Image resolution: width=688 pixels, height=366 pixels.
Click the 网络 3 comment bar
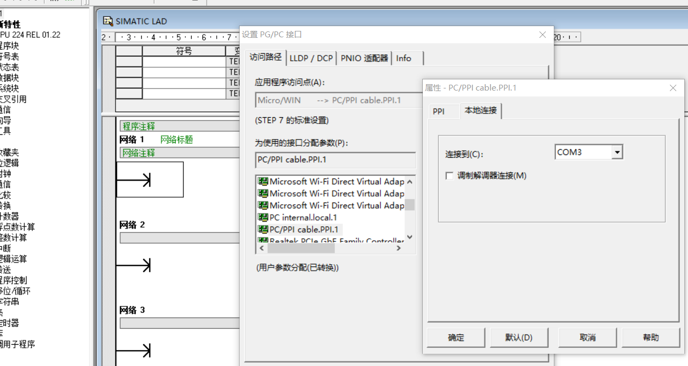pyautogui.click(x=180, y=323)
